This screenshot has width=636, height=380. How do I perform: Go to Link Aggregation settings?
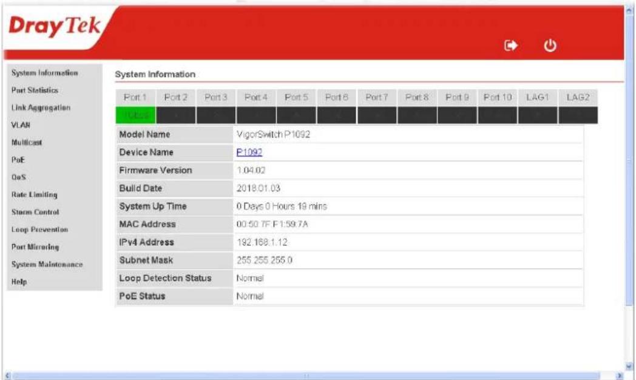click(41, 107)
